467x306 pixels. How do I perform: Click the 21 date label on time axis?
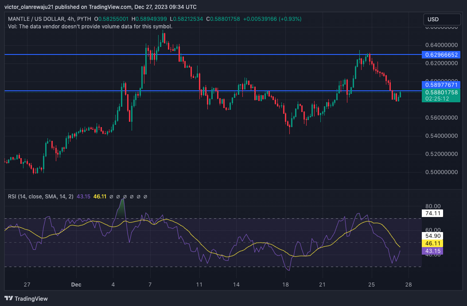tap(322, 285)
